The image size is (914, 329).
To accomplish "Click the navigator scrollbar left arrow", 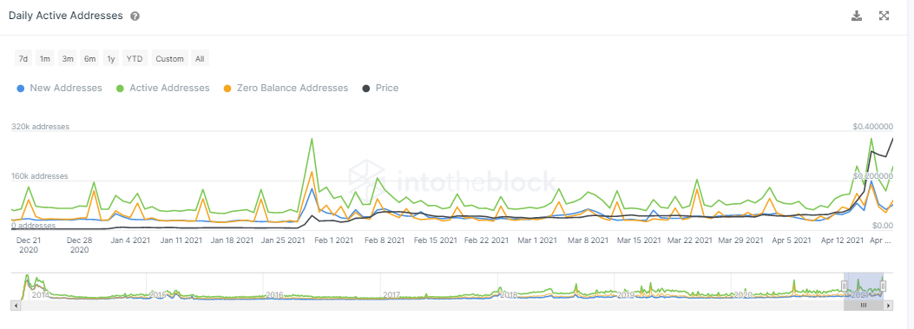I will coord(16,305).
